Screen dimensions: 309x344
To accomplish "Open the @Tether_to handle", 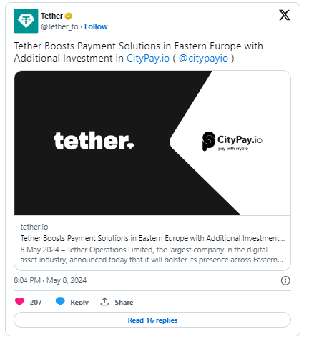I will 59,26.
